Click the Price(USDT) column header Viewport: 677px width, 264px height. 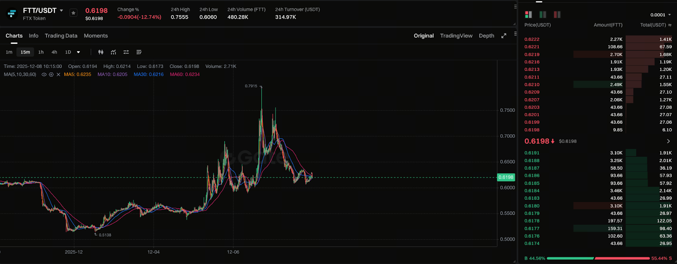pyautogui.click(x=537, y=25)
